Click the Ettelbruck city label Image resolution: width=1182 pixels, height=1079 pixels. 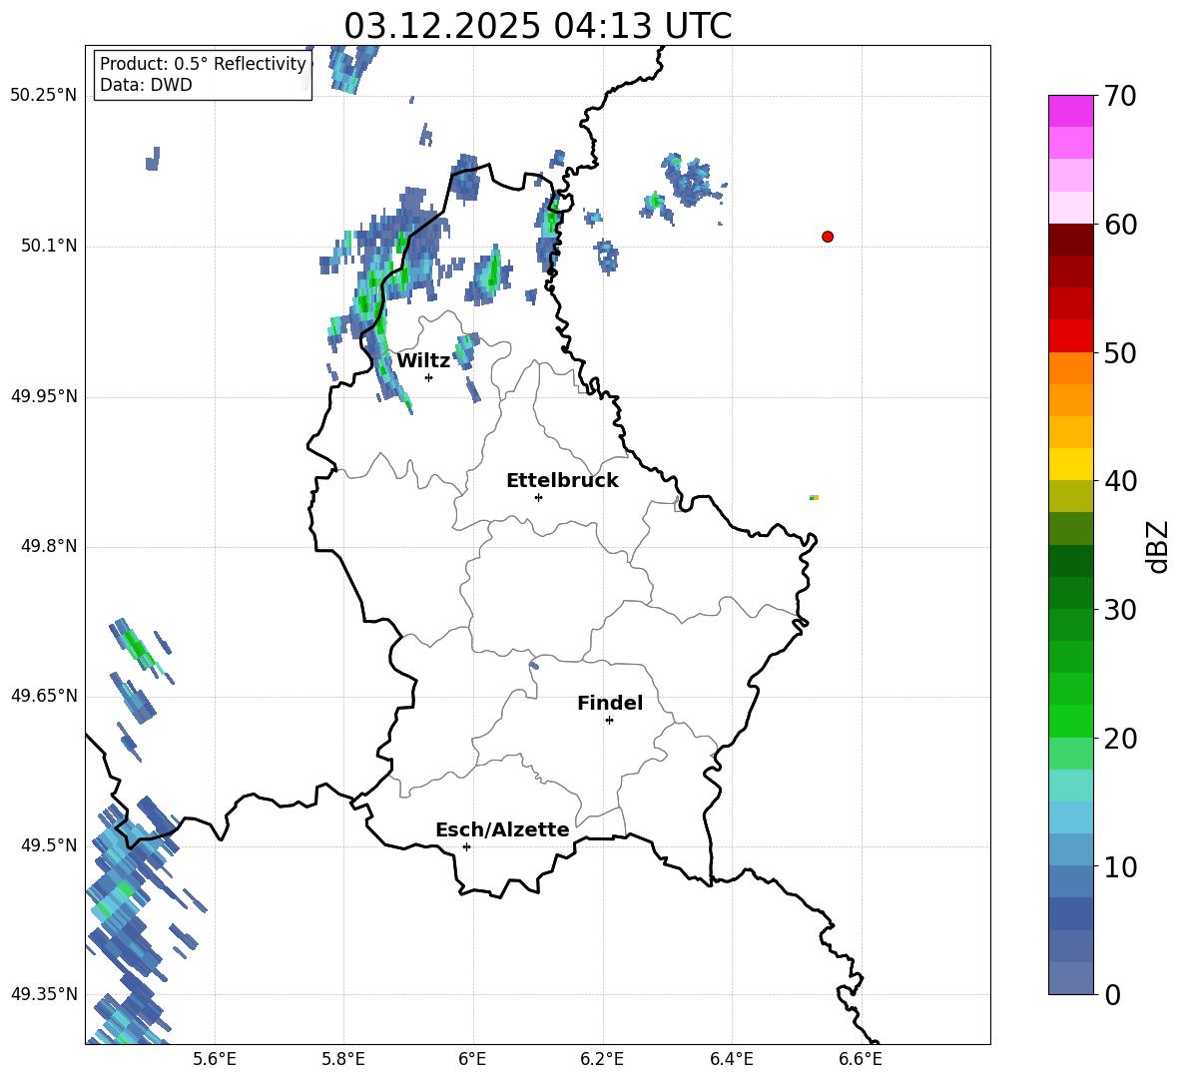562,481
